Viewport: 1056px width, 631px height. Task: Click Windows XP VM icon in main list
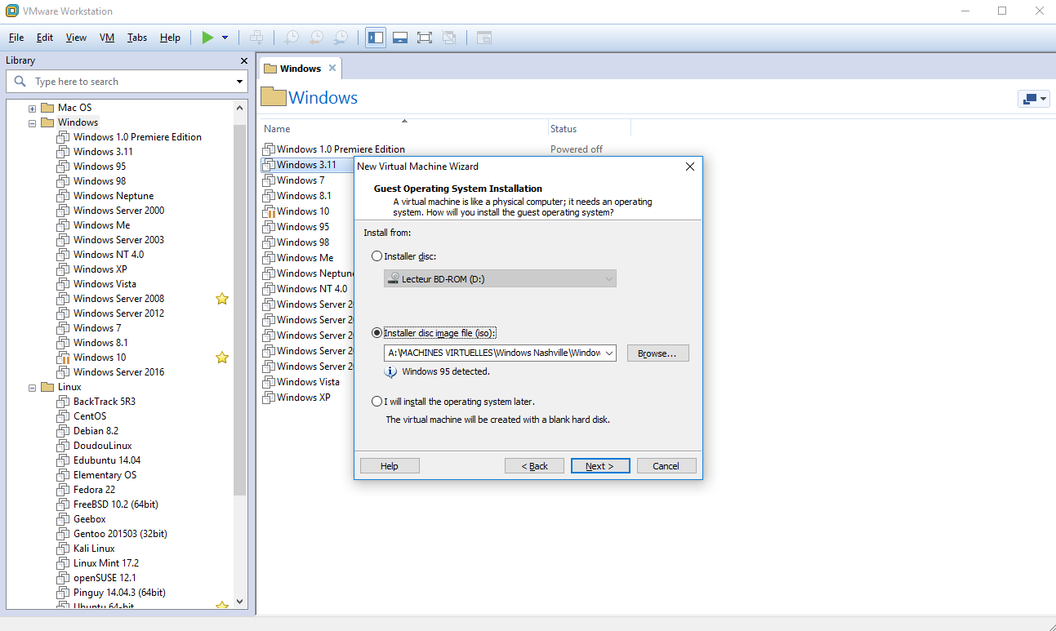point(269,398)
